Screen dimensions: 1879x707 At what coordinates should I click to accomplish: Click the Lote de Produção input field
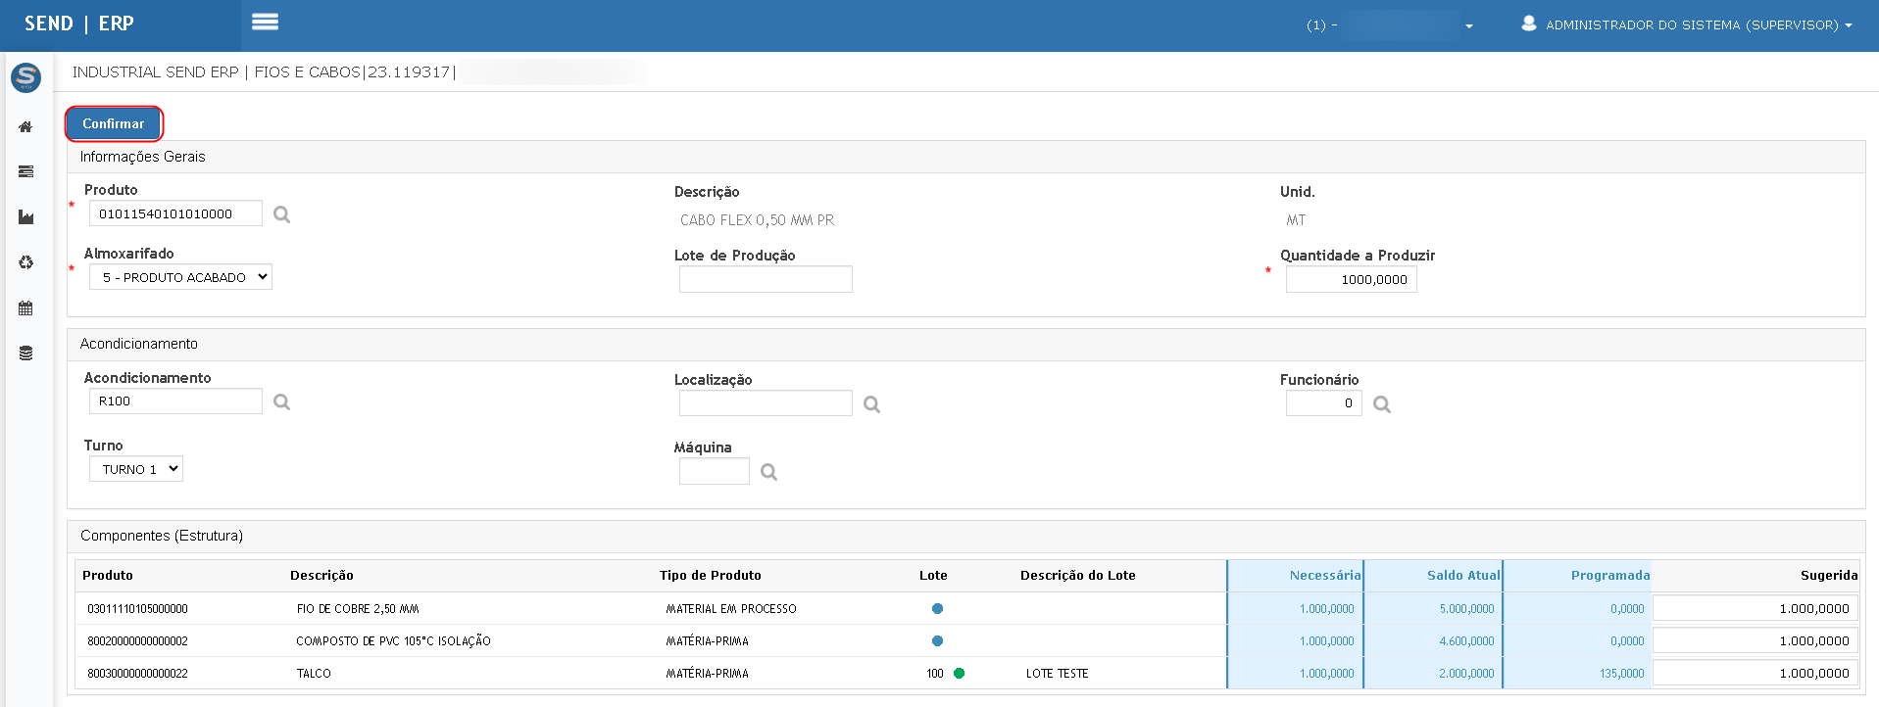(x=766, y=280)
